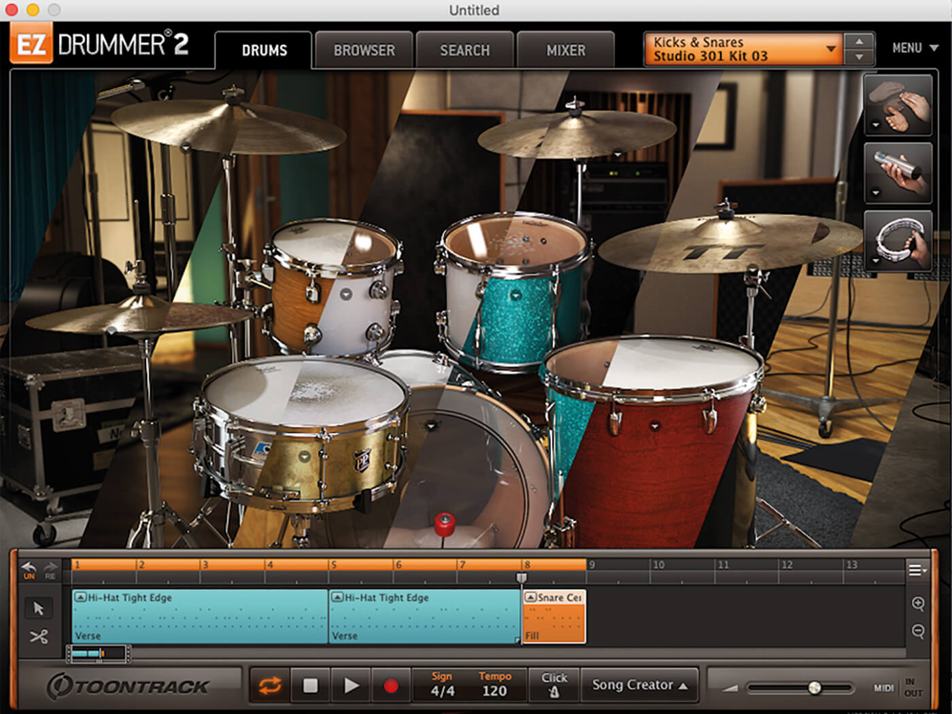
Task: Open the tambourine instrument dropdown arrow
Action: coord(876,260)
